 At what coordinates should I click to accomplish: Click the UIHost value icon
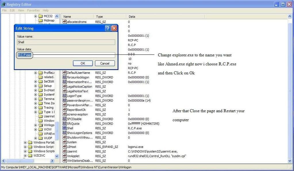(x=64, y=147)
